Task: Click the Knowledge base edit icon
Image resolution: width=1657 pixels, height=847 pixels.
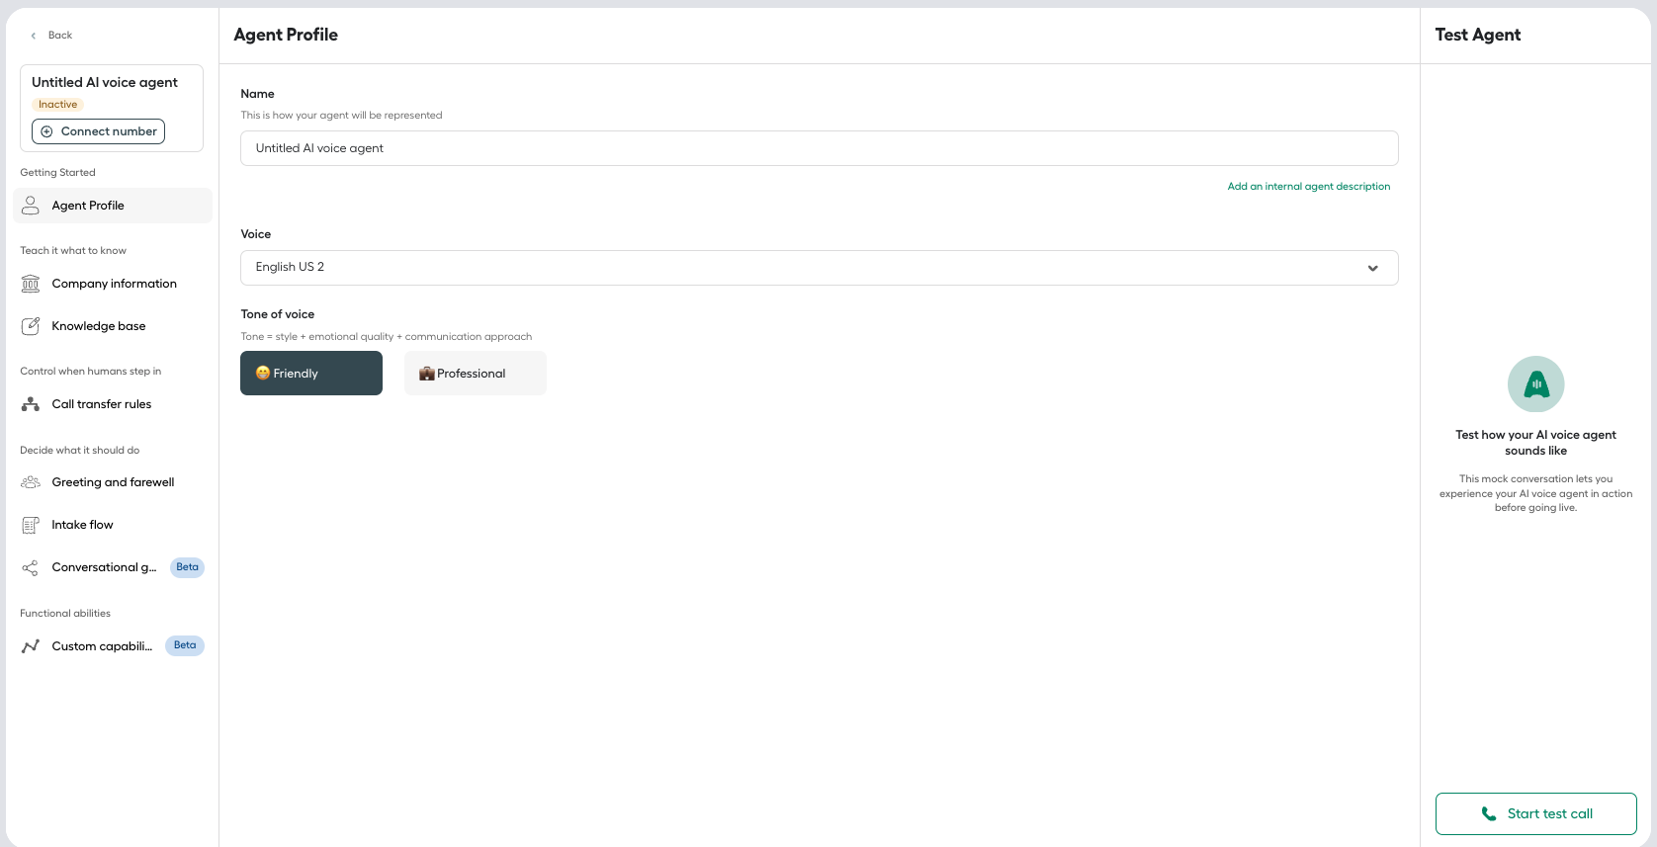Action: tap(31, 326)
